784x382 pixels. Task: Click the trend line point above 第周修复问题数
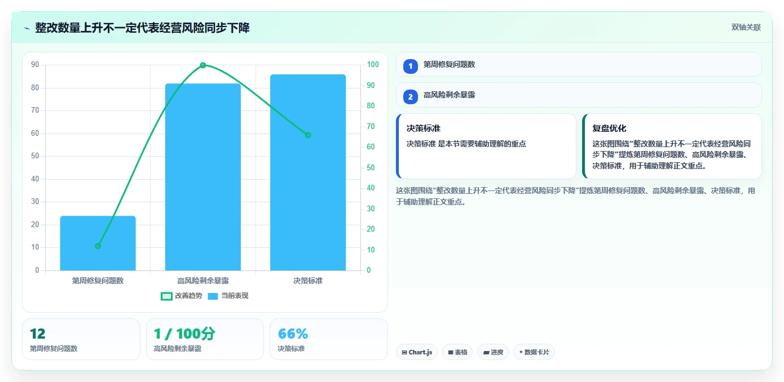point(98,246)
